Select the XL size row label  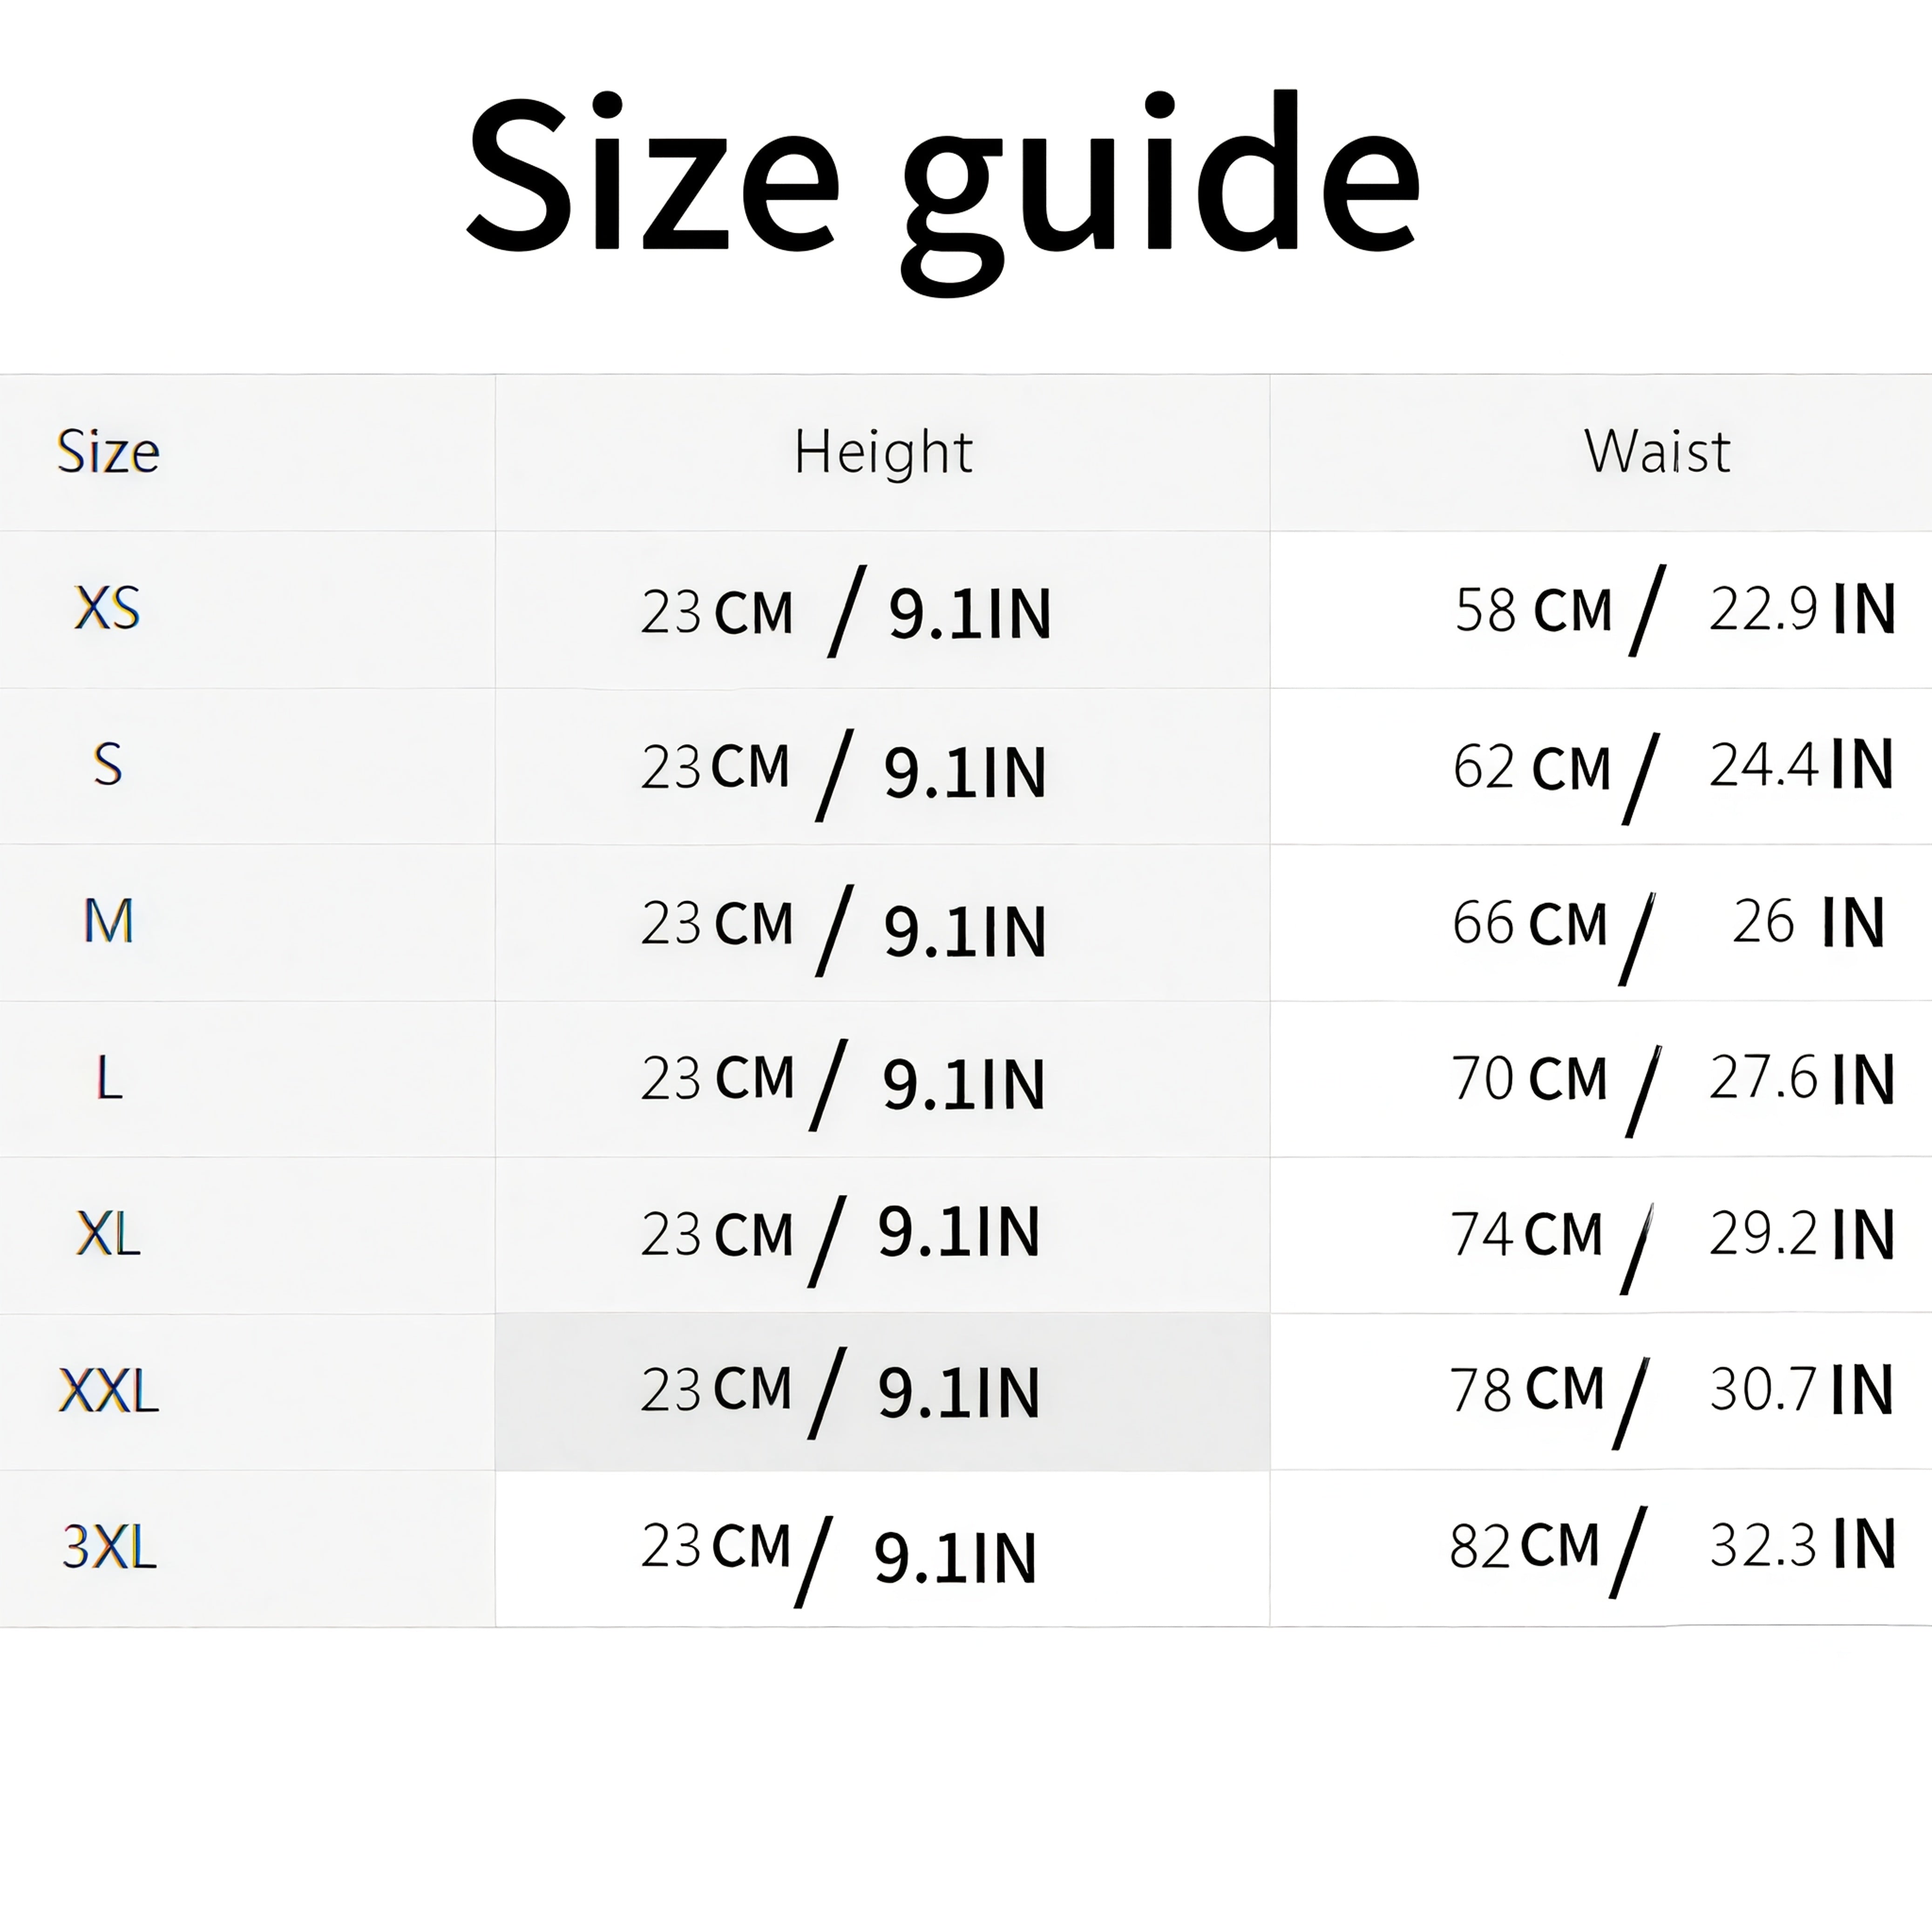pos(108,1234)
